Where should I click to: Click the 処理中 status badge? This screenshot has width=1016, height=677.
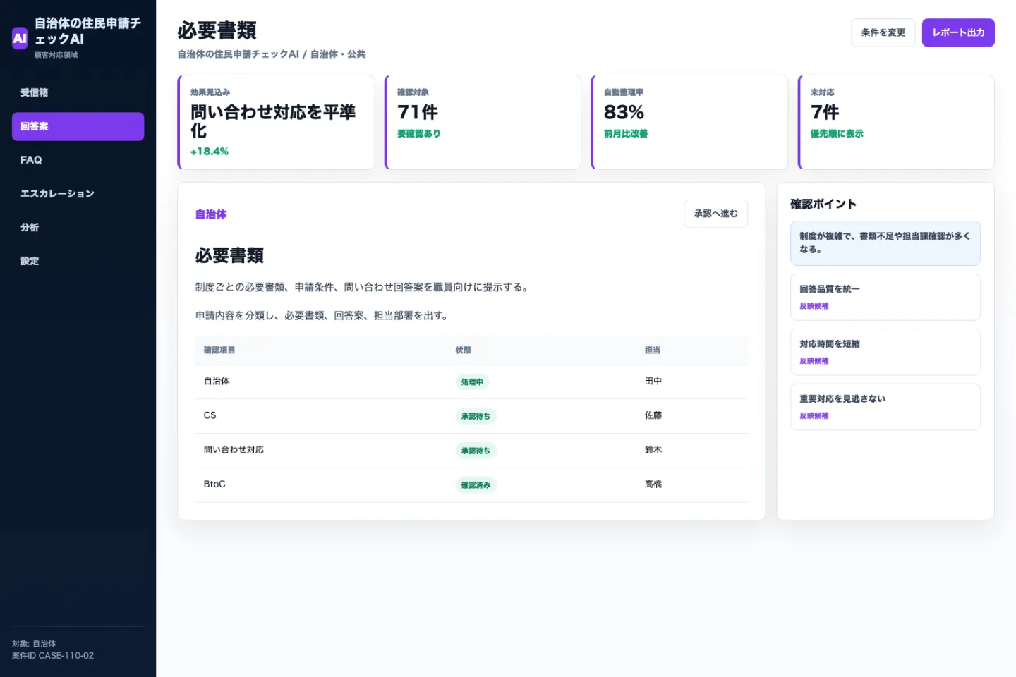472,382
